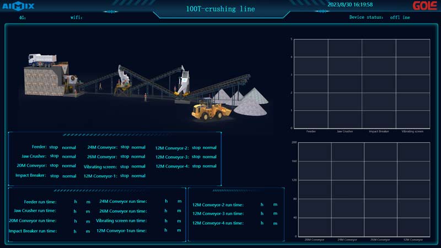This screenshot has width=441, height=248.
Task: Select the white dump truck graphic
Action: pyautogui.click(x=41, y=59)
